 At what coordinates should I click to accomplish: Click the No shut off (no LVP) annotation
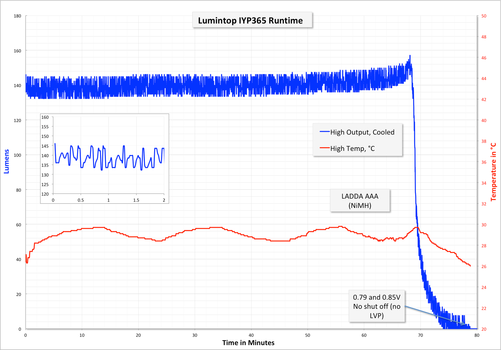pyautogui.click(x=377, y=306)
